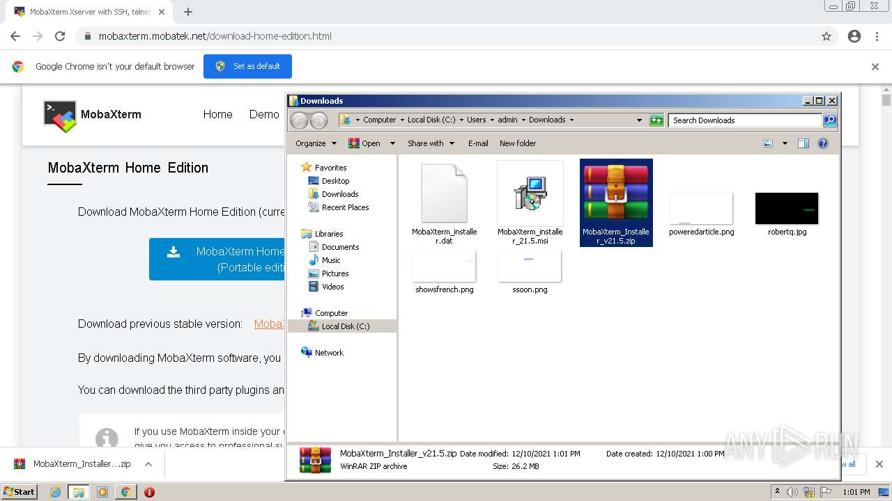
Task: Open the Windows Start menu
Action: pyautogui.click(x=20, y=492)
